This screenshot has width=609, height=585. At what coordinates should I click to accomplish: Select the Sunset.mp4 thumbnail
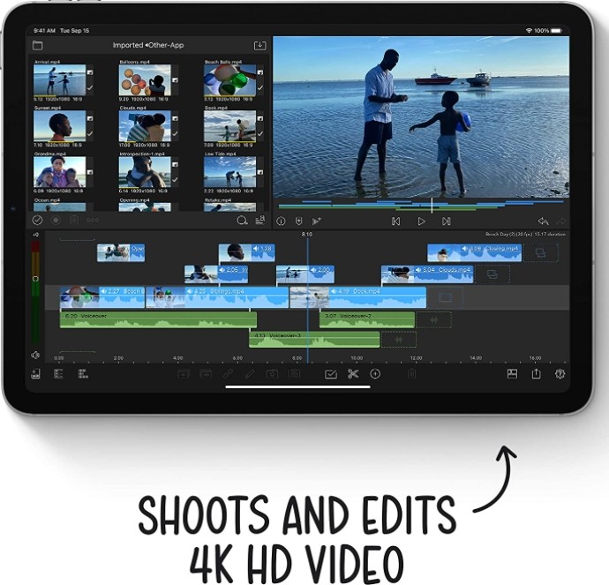(59, 126)
